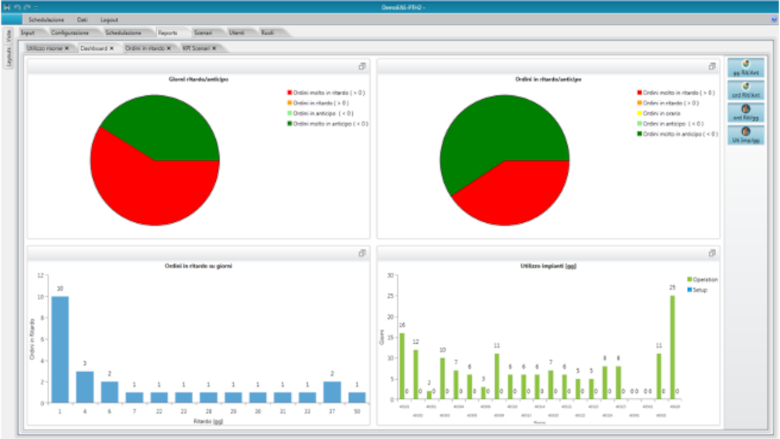Image resolution: width=780 pixels, height=439 pixels.
Task: Maximize the Ordini in ritardo/anticipo panel
Action: [712, 66]
